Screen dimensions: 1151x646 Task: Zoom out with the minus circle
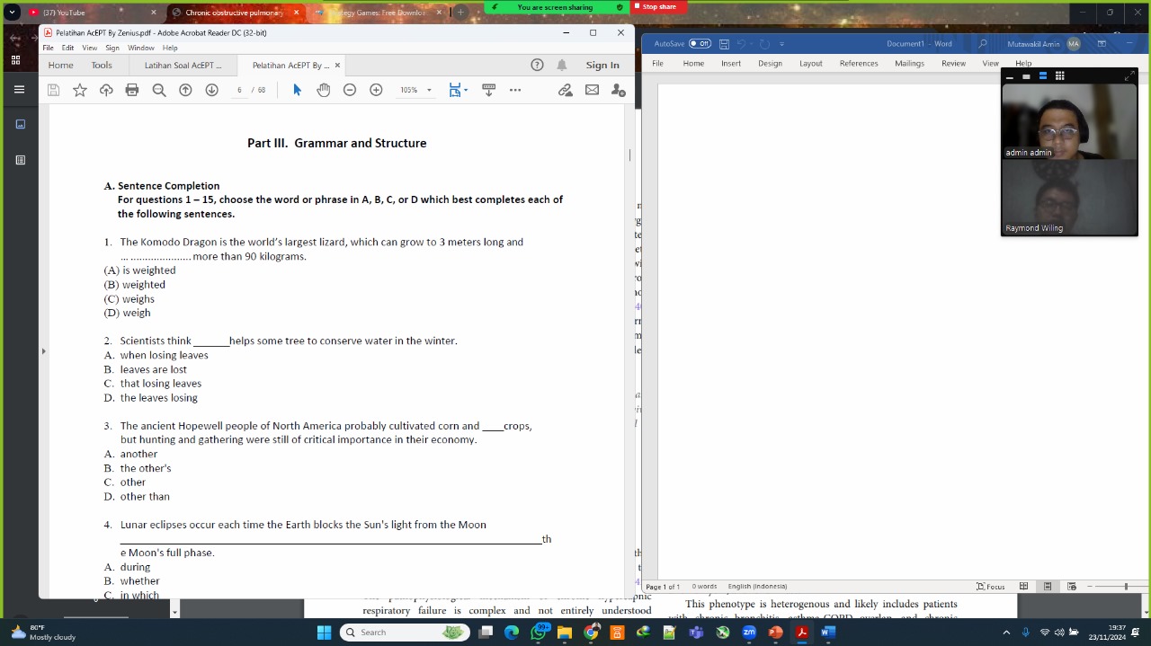coord(350,90)
